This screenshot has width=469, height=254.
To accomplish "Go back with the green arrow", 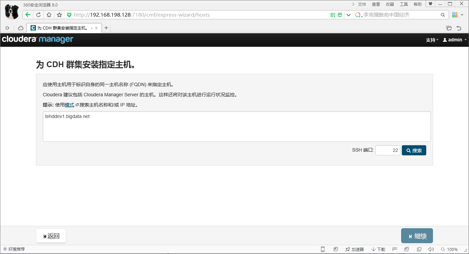I will (28, 15).
